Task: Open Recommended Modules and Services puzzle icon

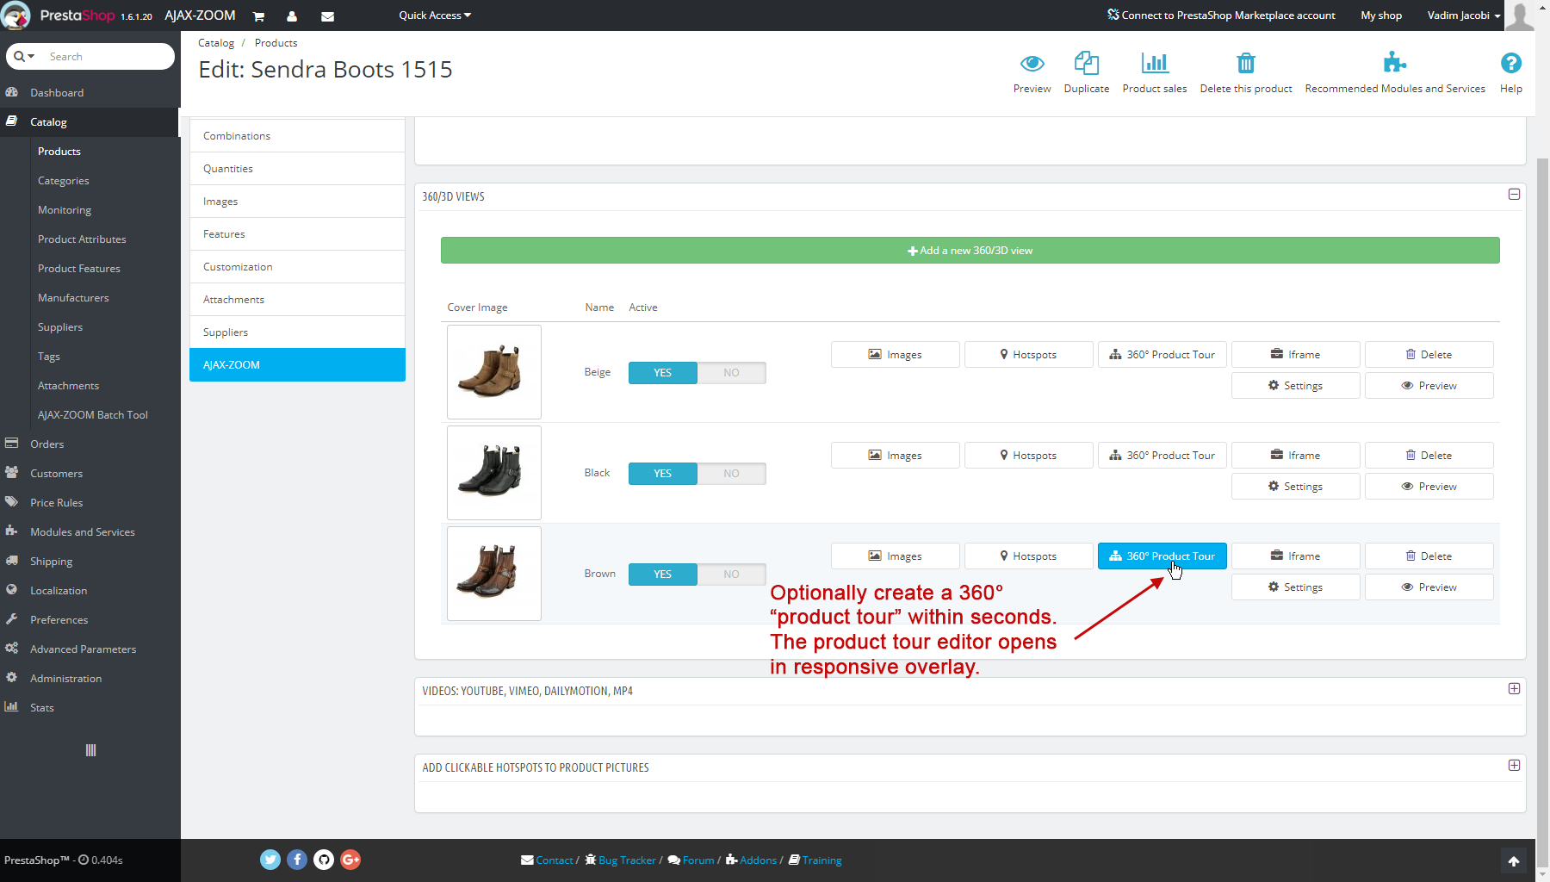Action: 1394,63
